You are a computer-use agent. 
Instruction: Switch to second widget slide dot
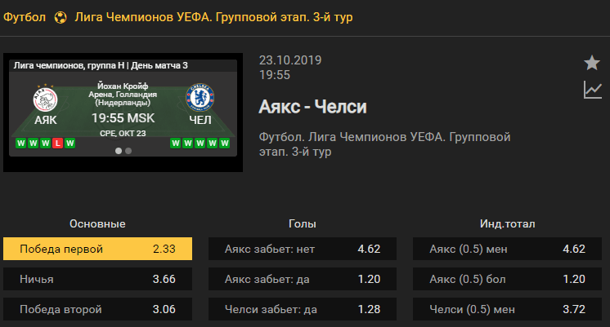[x=128, y=151]
